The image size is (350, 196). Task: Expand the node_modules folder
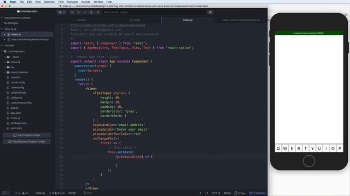click(5, 72)
